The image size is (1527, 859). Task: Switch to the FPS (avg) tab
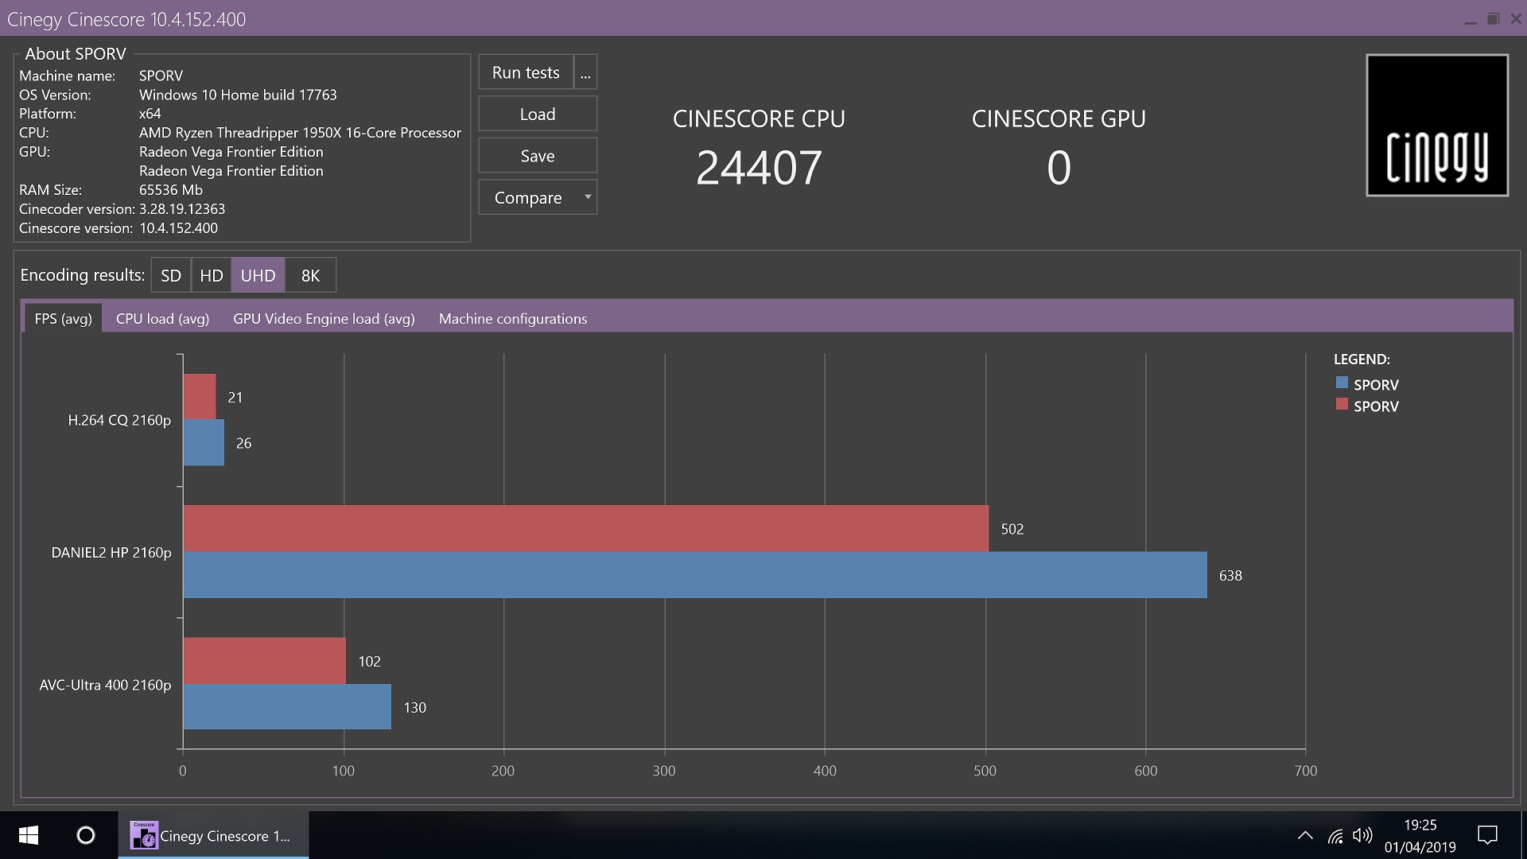click(x=63, y=318)
